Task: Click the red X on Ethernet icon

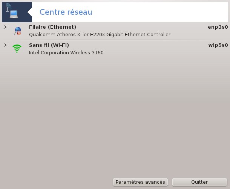Action: pyautogui.click(x=19, y=33)
